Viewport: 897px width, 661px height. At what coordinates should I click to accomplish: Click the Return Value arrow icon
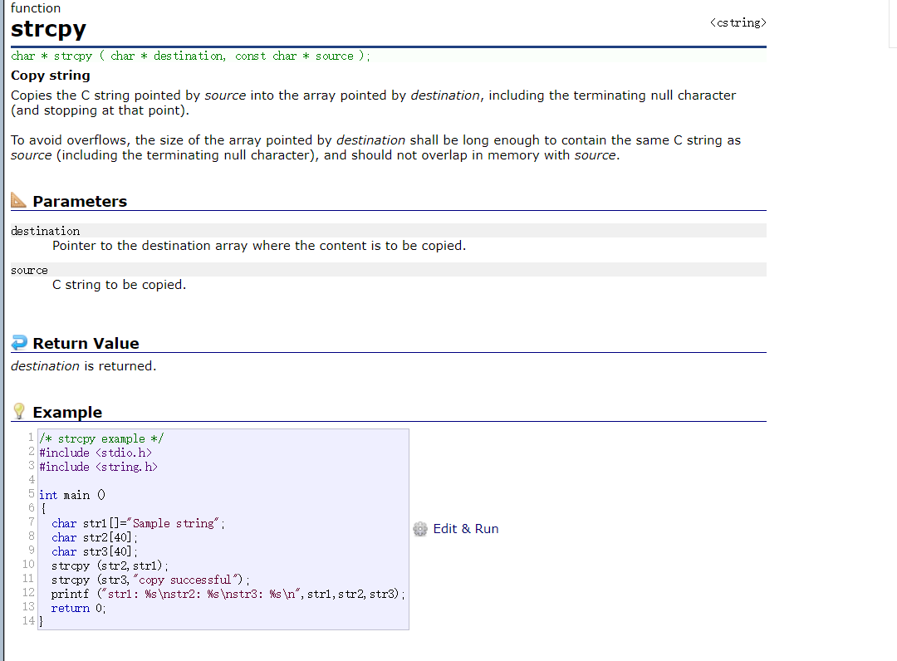tap(19, 342)
